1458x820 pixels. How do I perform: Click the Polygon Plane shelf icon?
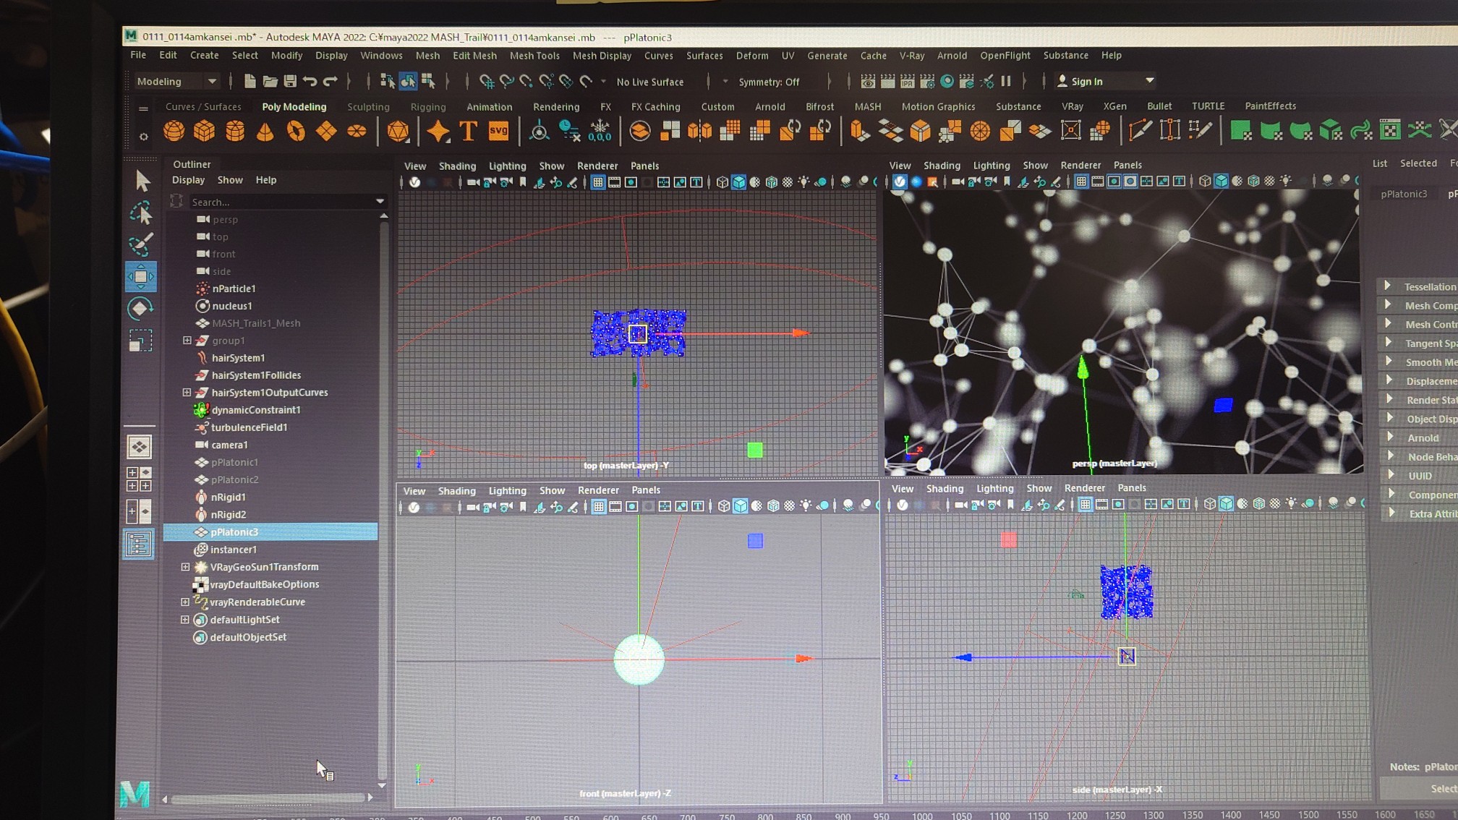tap(326, 131)
